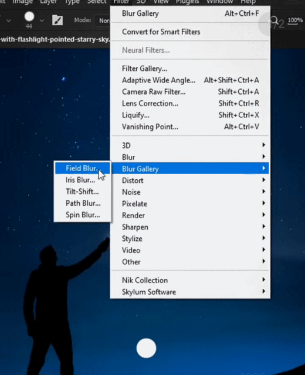Image resolution: width=305 pixels, height=375 pixels.
Task: Select Field Blur from submenu
Action: [x=83, y=168]
